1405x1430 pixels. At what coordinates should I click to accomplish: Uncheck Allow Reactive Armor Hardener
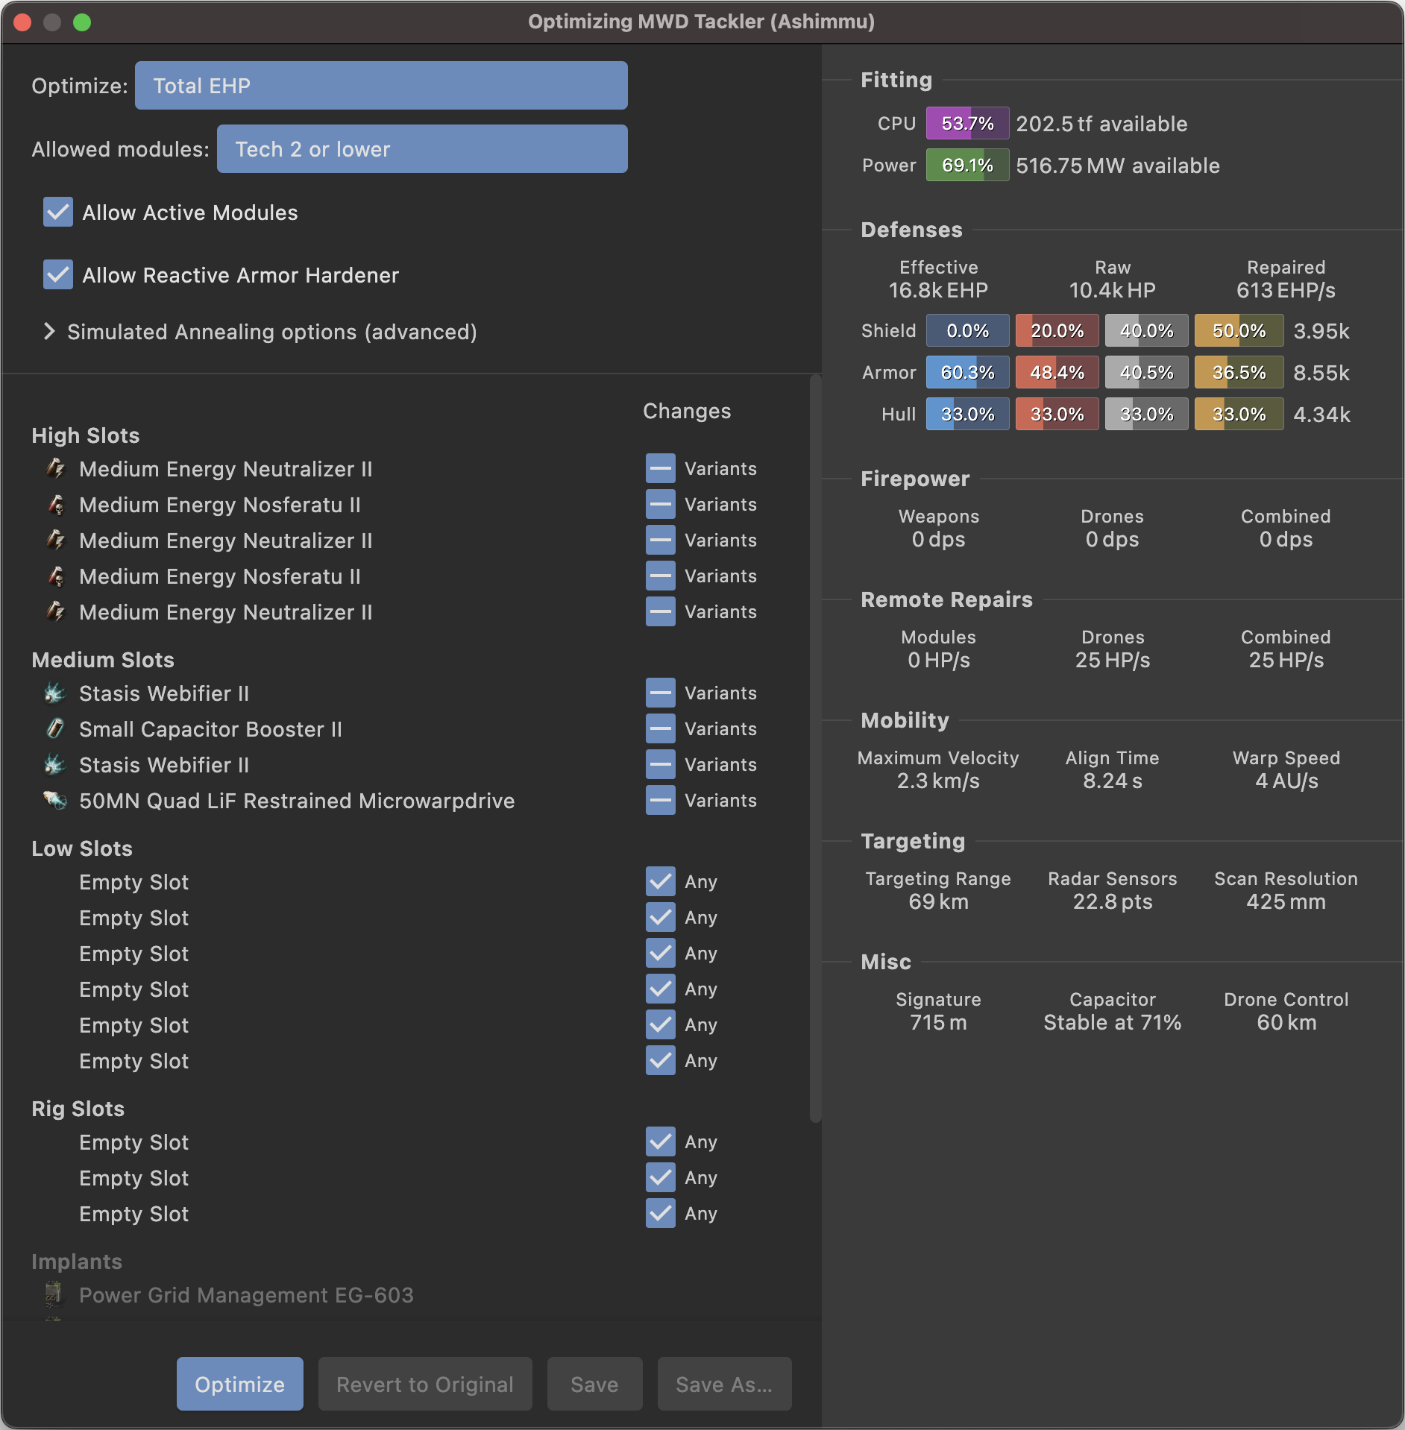click(58, 275)
